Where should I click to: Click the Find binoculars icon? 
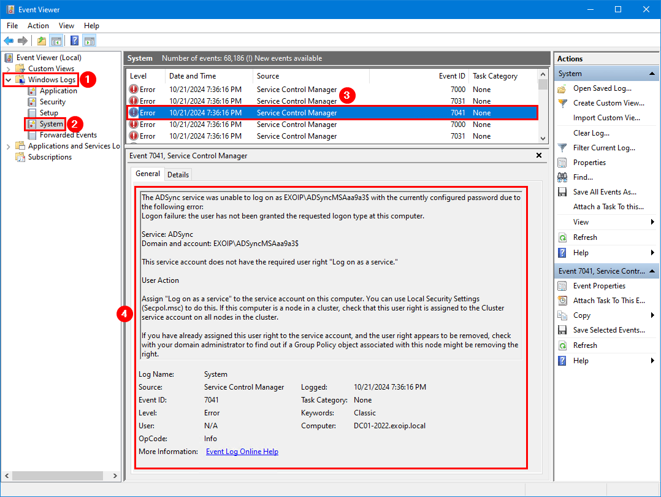(x=562, y=177)
